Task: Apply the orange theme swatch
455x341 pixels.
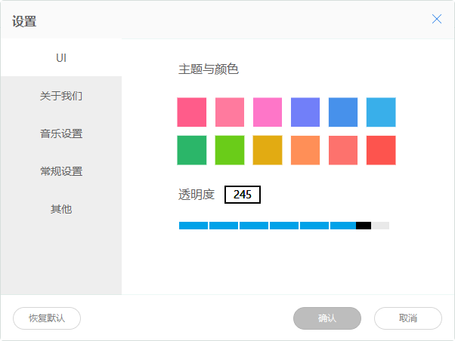Action: (x=305, y=150)
